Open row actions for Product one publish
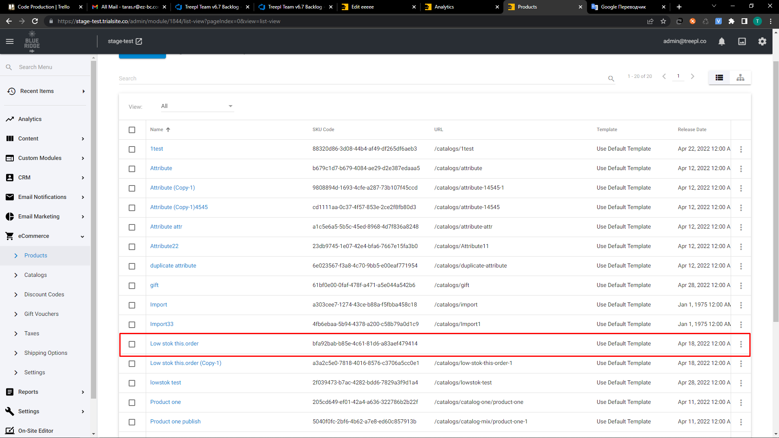The image size is (779, 438). 741,422
